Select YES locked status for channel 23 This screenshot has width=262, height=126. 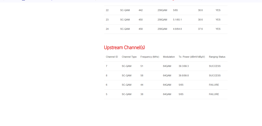[218, 20]
